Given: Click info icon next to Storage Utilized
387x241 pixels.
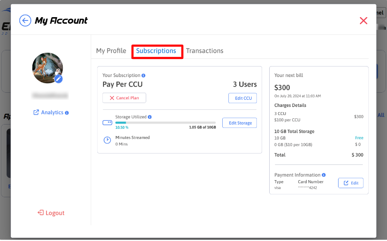Looking at the screenshot, I should tap(150, 117).
